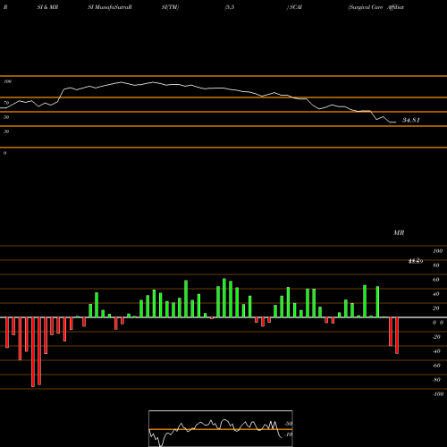Viewport: 447px width, 447px height.
Task: Click the -10 label in mini chart
Action: pyautogui.click(x=288, y=434)
